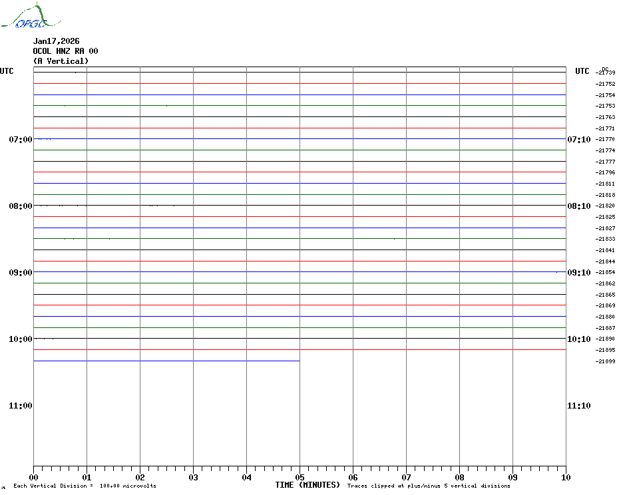This screenshot has height=495, width=619.
Task: Click the 11:10 time label on right
Action: click(578, 406)
